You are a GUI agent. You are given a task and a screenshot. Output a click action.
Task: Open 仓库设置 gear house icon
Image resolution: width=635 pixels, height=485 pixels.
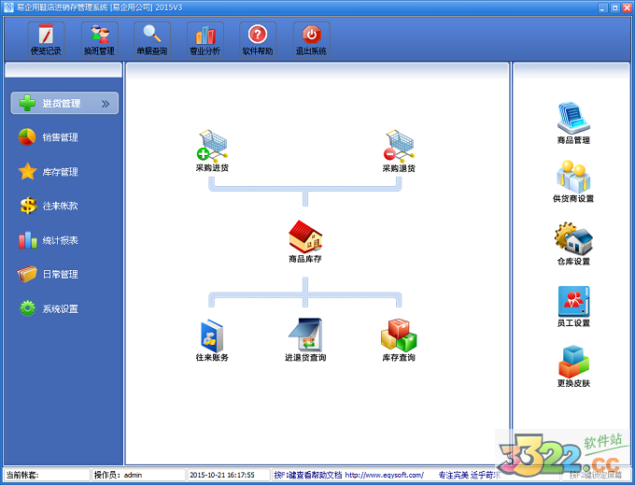[x=573, y=238]
